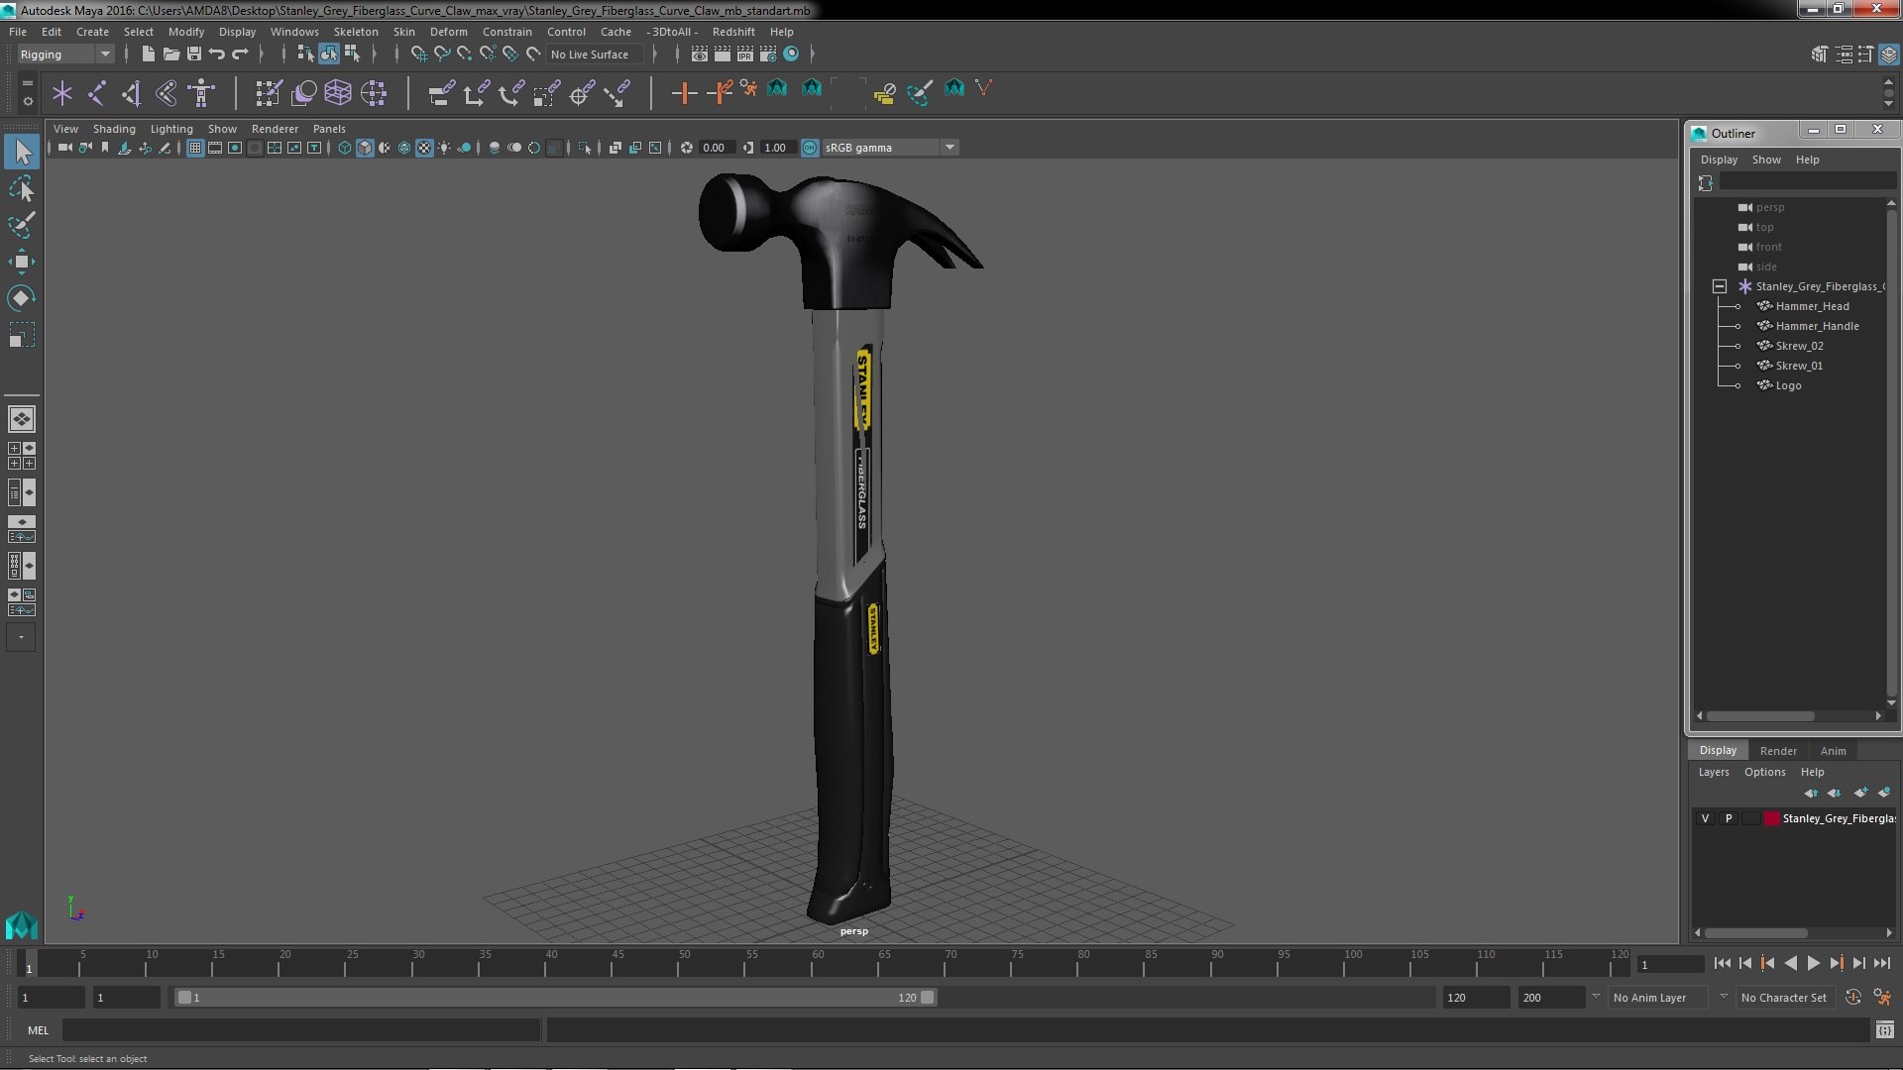Click the Create Joint shelf icon
This screenshot has width=1903, height=1070.
click(97, 93)
